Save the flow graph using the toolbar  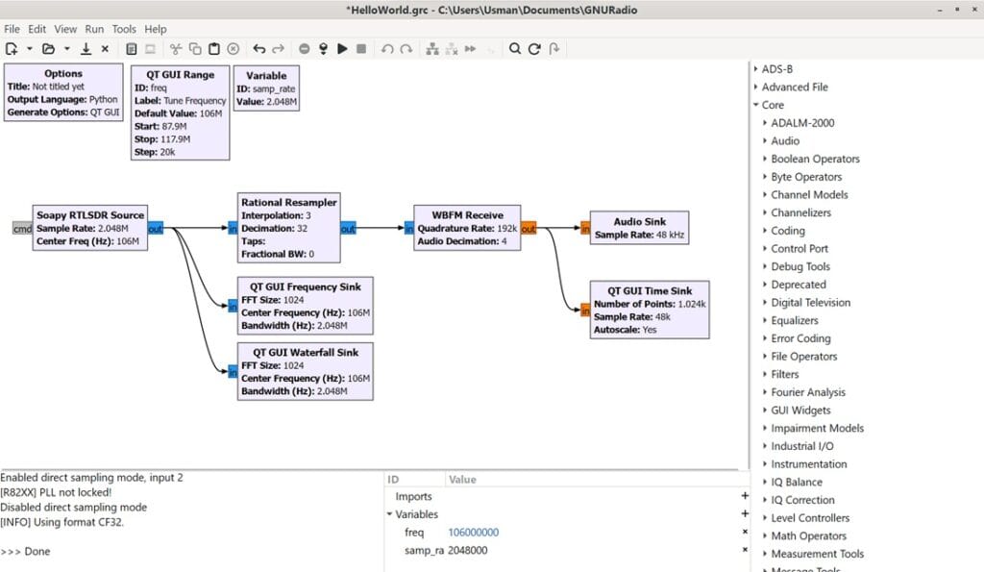pos(86,48)
